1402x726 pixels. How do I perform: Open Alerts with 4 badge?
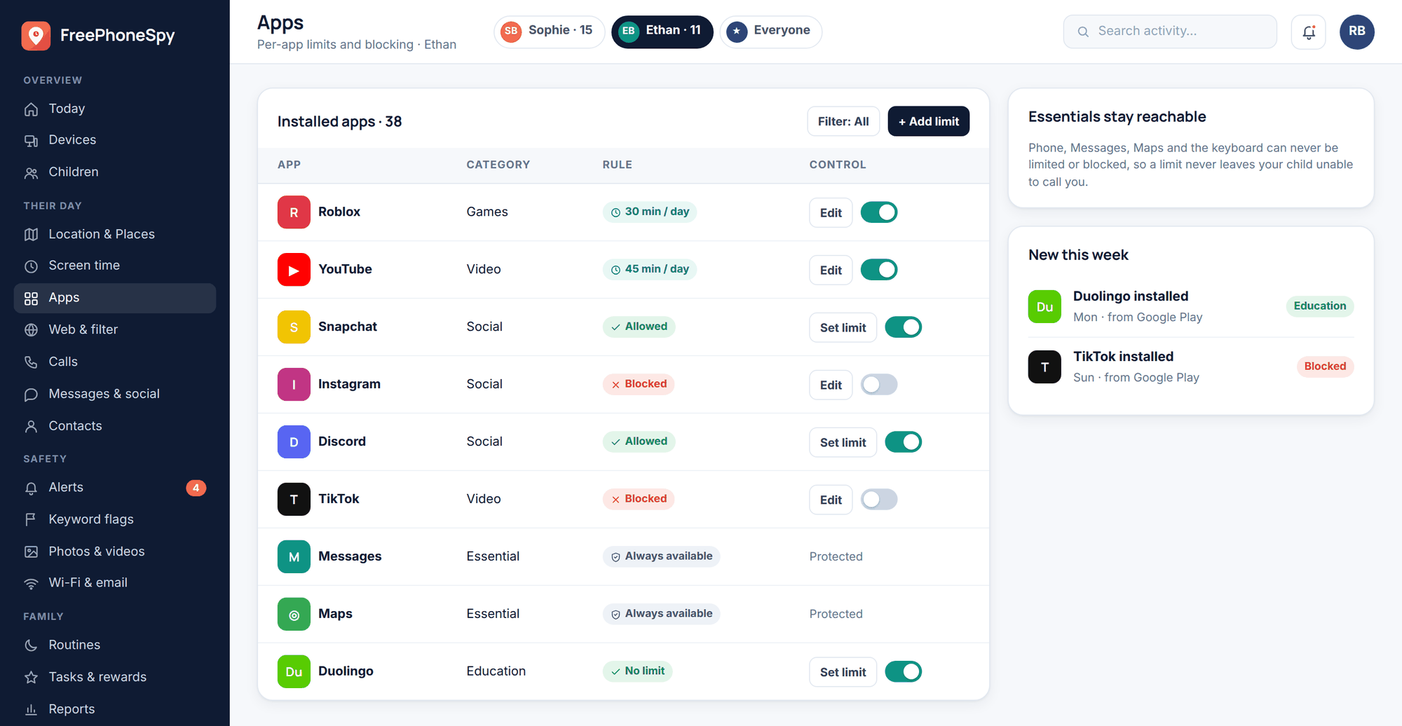(115, 488)
